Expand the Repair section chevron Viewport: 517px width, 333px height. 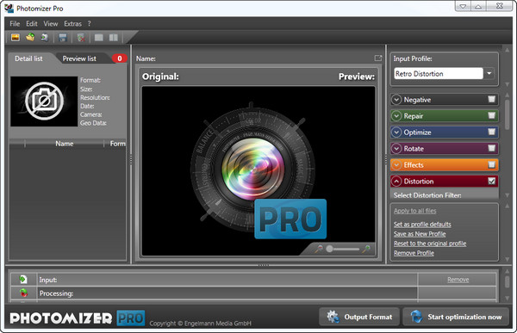click(396, 115)
